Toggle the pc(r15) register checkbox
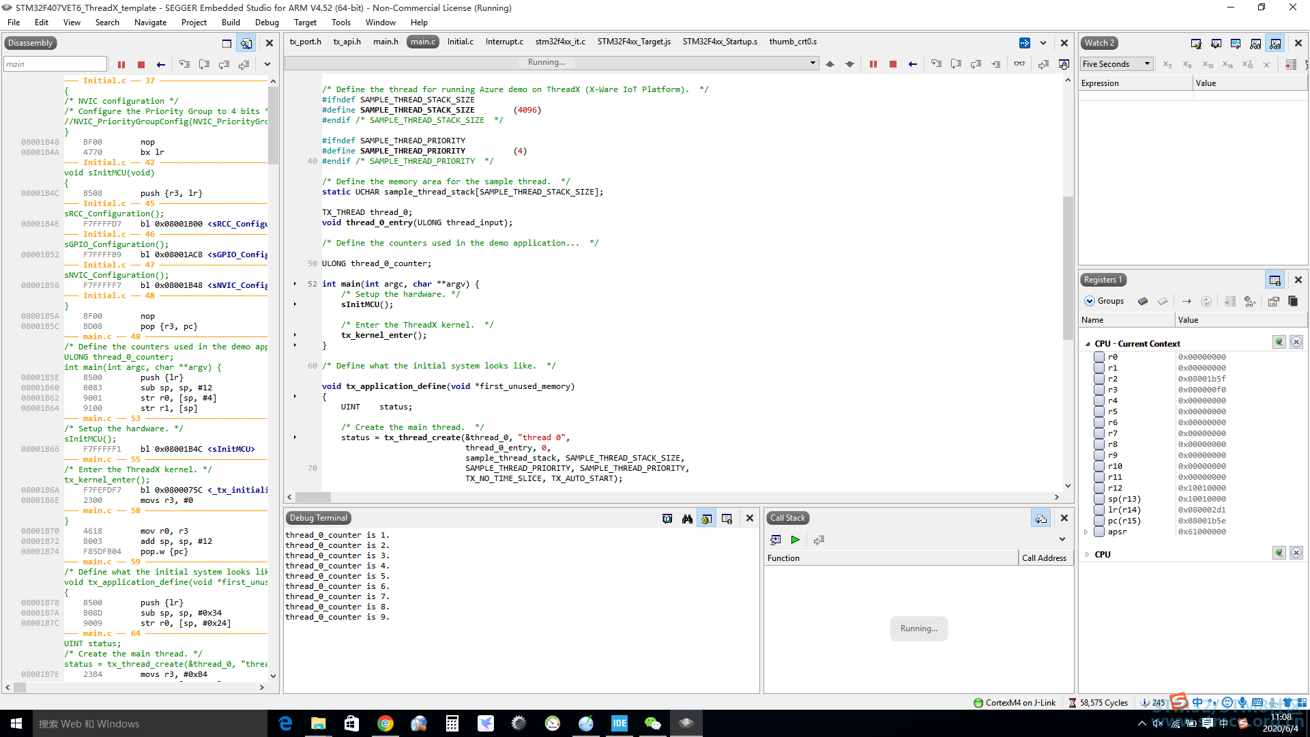Image resolution: width=1310 pixels, height=737 pixels. (1098, 521)
